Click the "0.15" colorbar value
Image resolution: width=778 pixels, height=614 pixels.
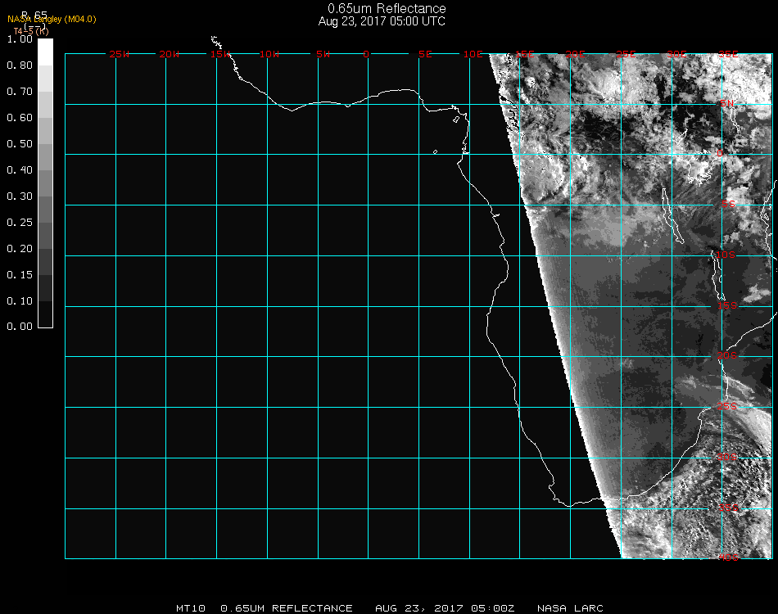coord(20,275)
